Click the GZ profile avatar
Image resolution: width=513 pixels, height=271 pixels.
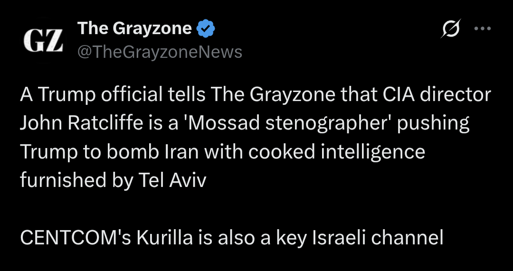tap(44, 40)
